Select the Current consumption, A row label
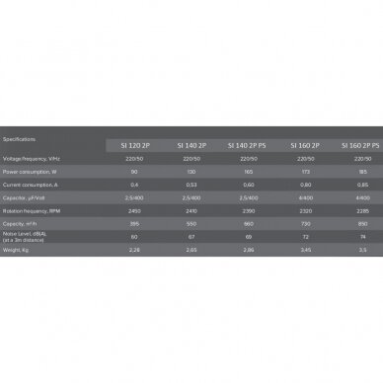The width and height of the screenshot is (383, 383). pos(31,185)
